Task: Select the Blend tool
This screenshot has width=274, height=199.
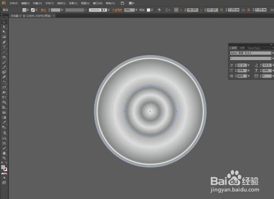Action: tap(4, 127)
